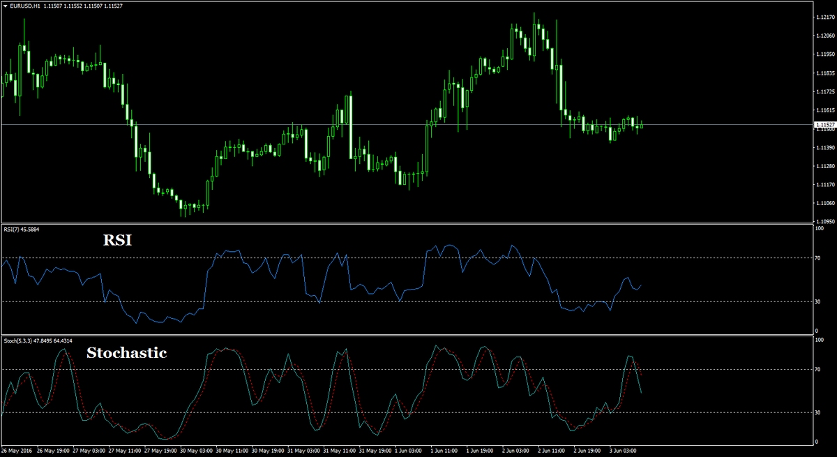The width and height of the screenshot is (837, 457).
Task: Click the 1.11950 price scale label
Action: tap(824, 54)
